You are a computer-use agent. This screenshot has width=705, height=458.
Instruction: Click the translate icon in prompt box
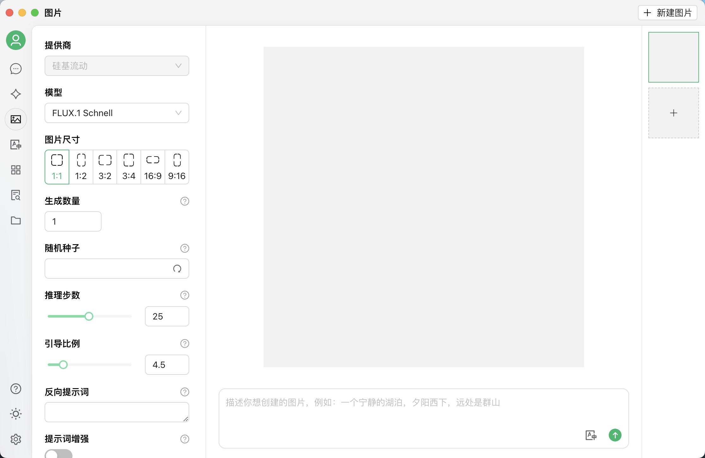tap(591, 435)
